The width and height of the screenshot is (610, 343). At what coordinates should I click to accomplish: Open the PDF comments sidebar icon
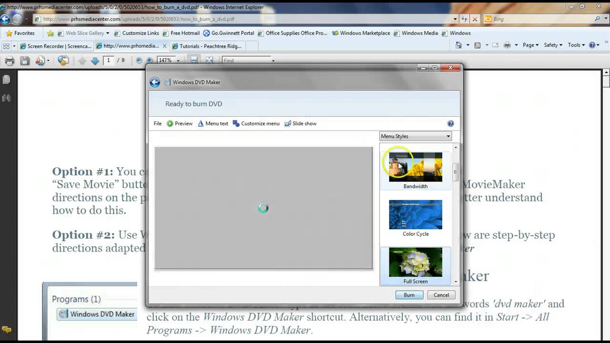[6, 329]
